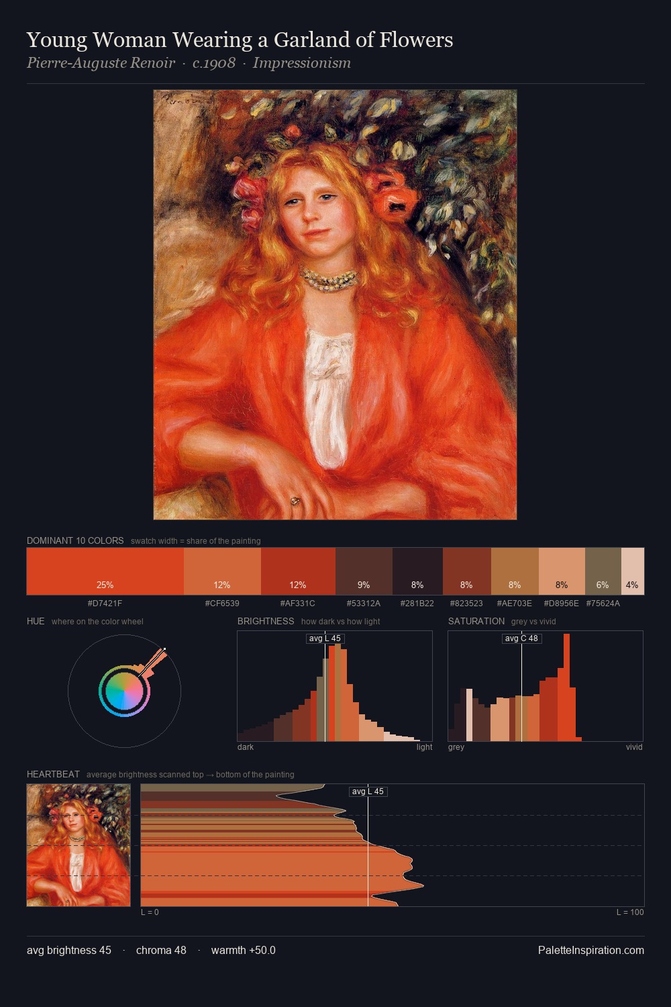Click the 'SATURATION' section heading
This screenshot has width=671, height=1007.
(x=476, y=621)
